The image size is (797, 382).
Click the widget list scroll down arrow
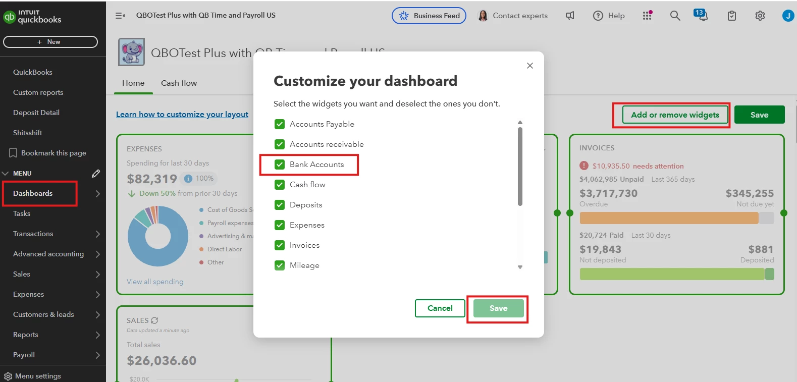coord(520,267)
